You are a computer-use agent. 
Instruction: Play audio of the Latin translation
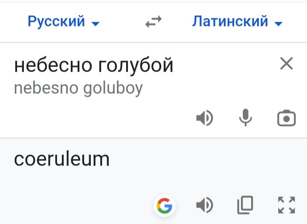tap(205, 205)
